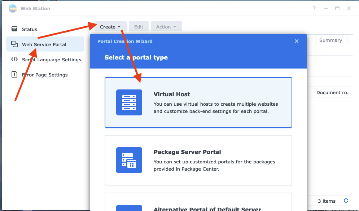
Task: Click the Edit button
Action: point(139,26)
